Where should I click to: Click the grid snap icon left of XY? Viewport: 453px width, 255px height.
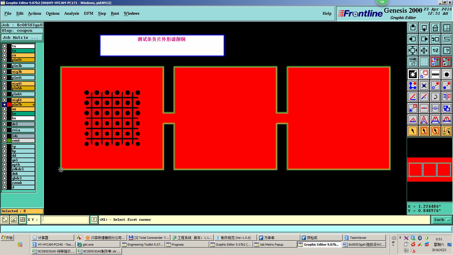point(23,220)
